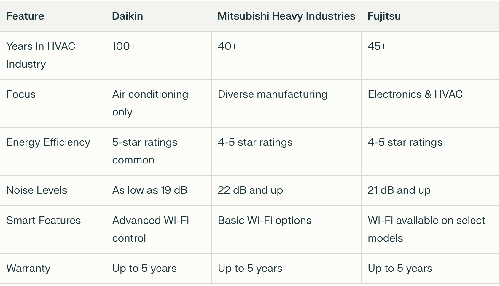Select the 22 dB and up cell
This screenshot has height=286, width=500.
pos(250,190)
